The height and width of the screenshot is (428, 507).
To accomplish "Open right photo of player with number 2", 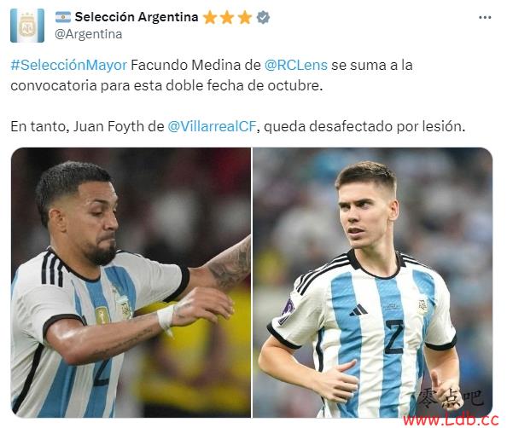I will (x=372, y=283).
